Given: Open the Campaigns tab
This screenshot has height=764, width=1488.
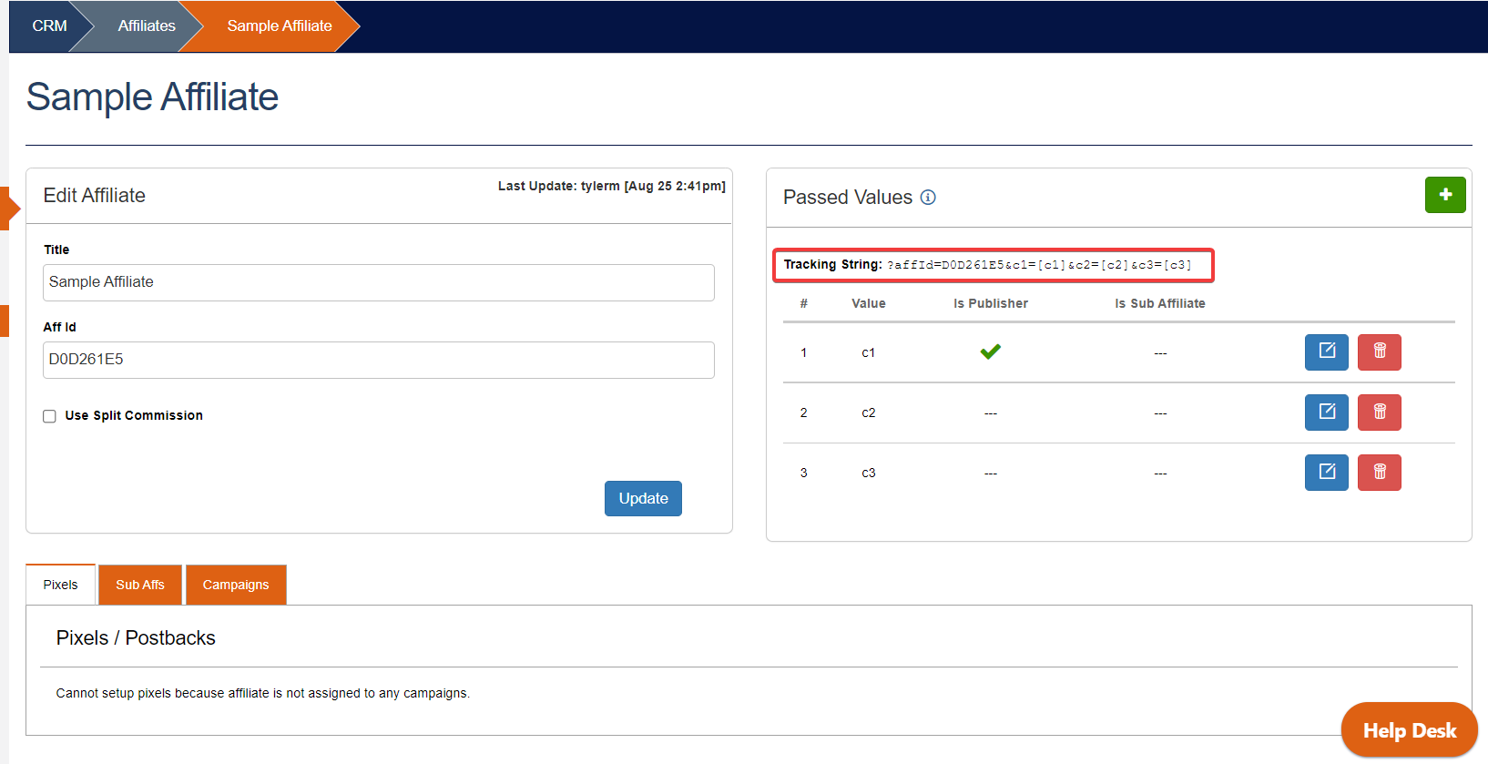Looking at the screenshot, I should tap(236, 585).
